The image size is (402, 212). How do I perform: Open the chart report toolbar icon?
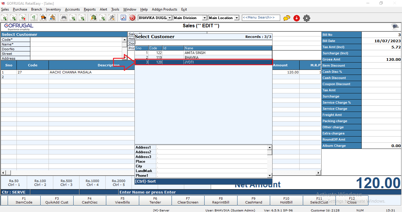tap(123, 18)
